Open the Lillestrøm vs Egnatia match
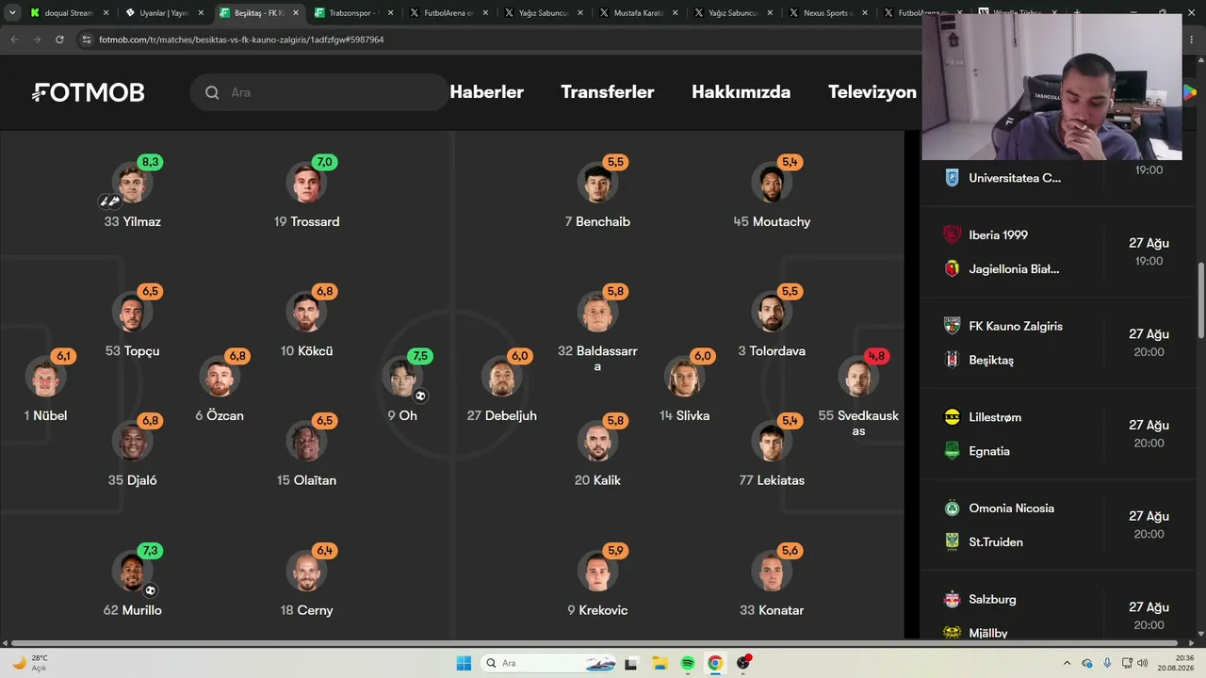 point(1057,434)
